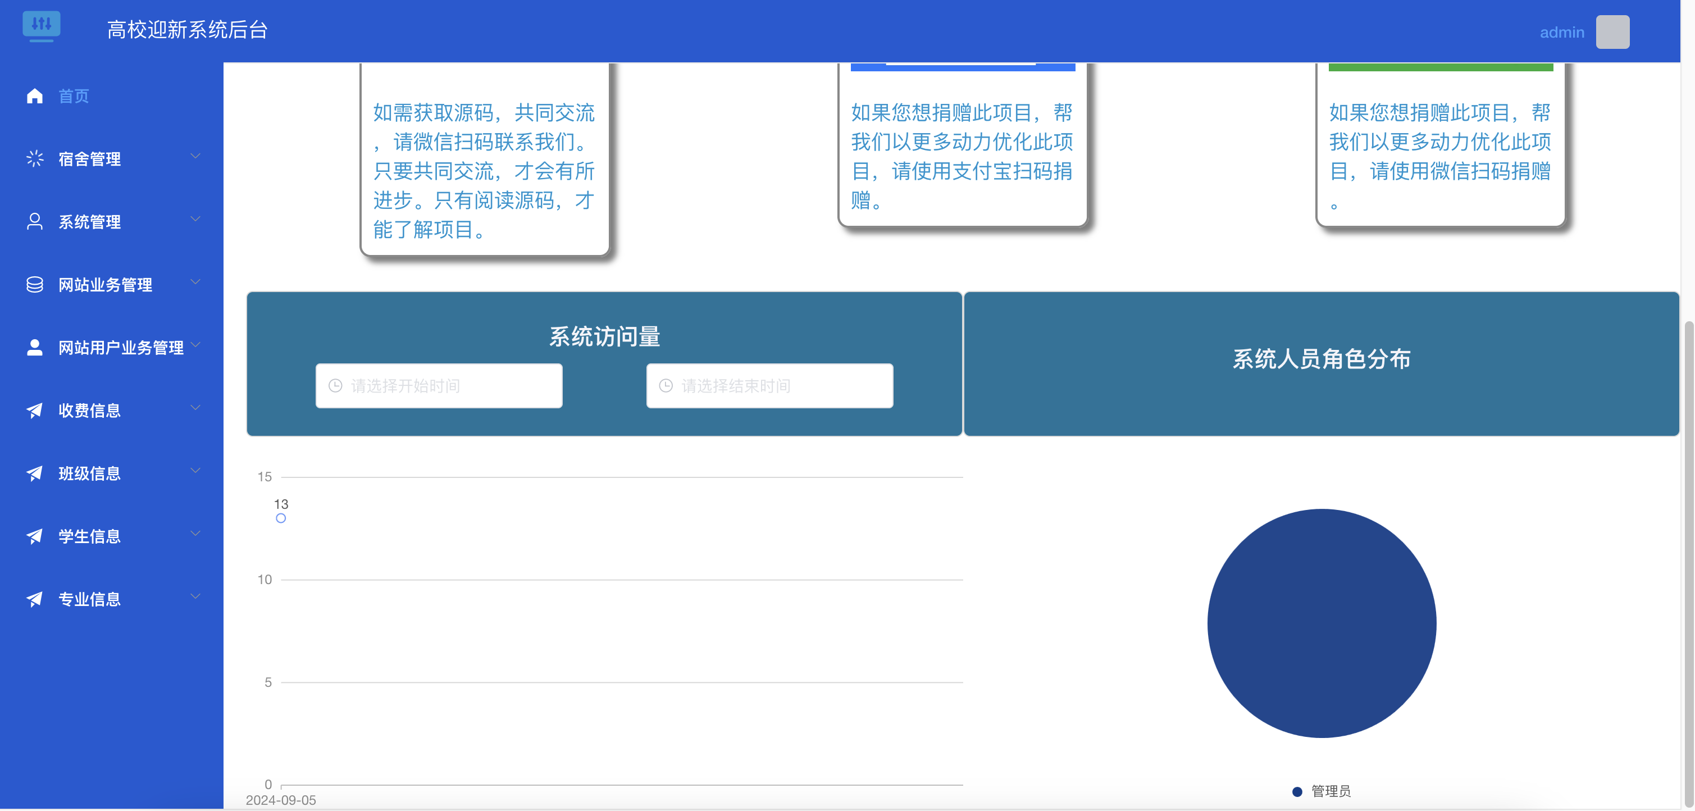Open the 学生信息 sidebar menu
Image resolution: width=1695 pixels, height=811 pixels.
(112, 536)
